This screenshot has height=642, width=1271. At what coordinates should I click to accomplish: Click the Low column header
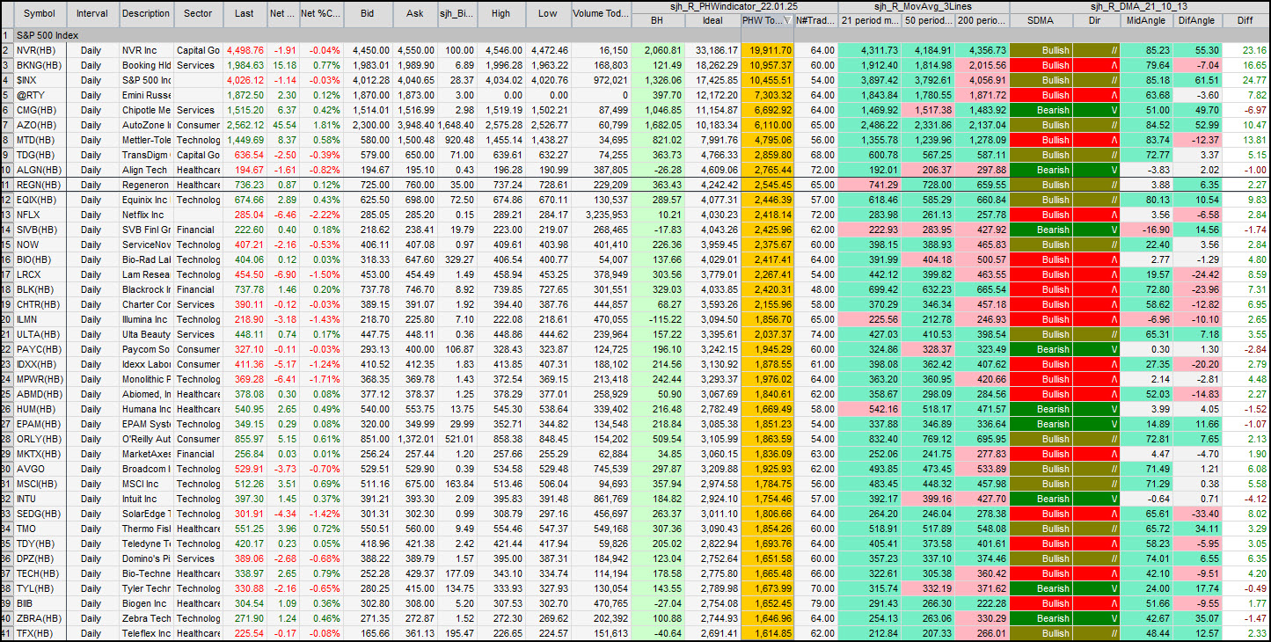547,14
